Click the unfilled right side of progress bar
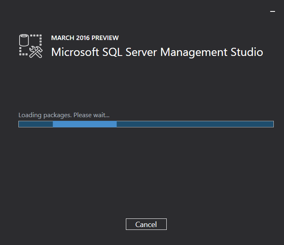Screen dimensions: 284x245 tap(195, 124)
